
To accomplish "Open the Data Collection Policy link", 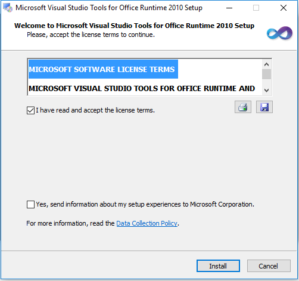I will tap(147, 223).
